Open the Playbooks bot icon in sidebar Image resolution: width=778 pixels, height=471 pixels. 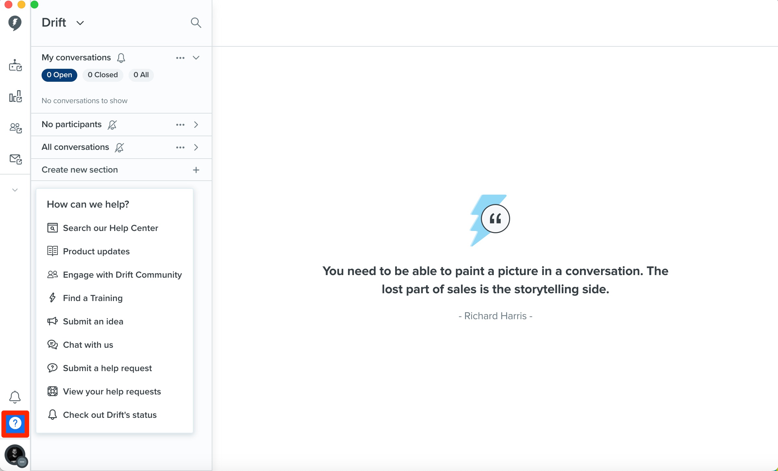tap(15, 65)
